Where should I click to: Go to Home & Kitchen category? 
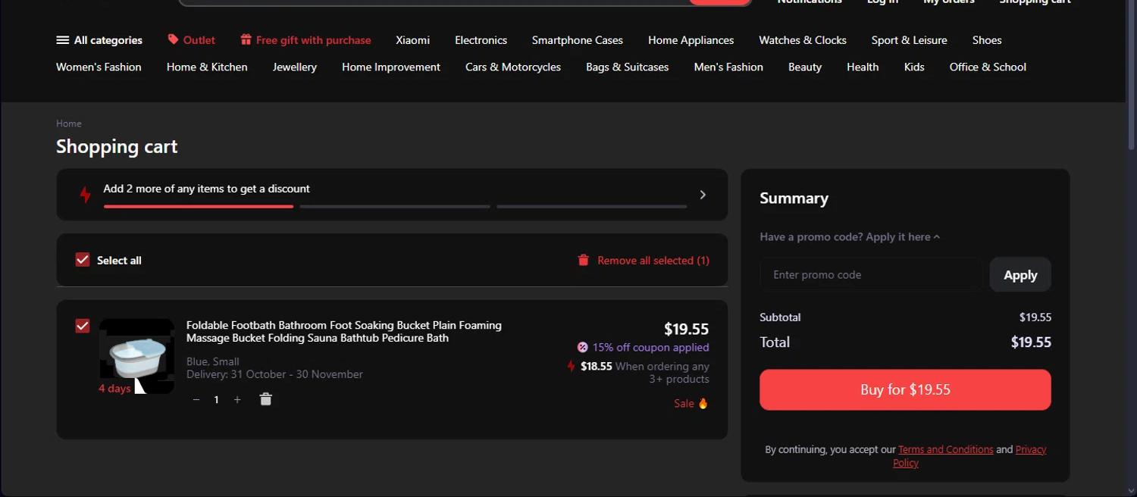(207, 67)
